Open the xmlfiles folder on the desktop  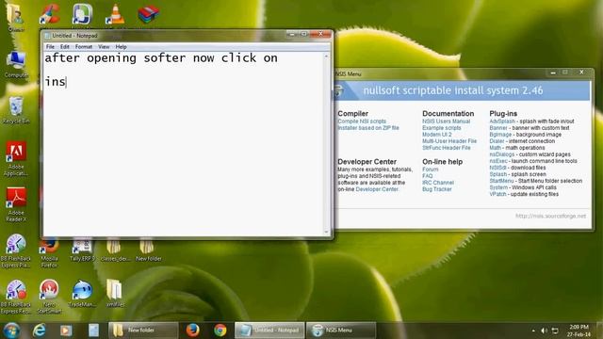pyautogui.click(x=115, y=294)
